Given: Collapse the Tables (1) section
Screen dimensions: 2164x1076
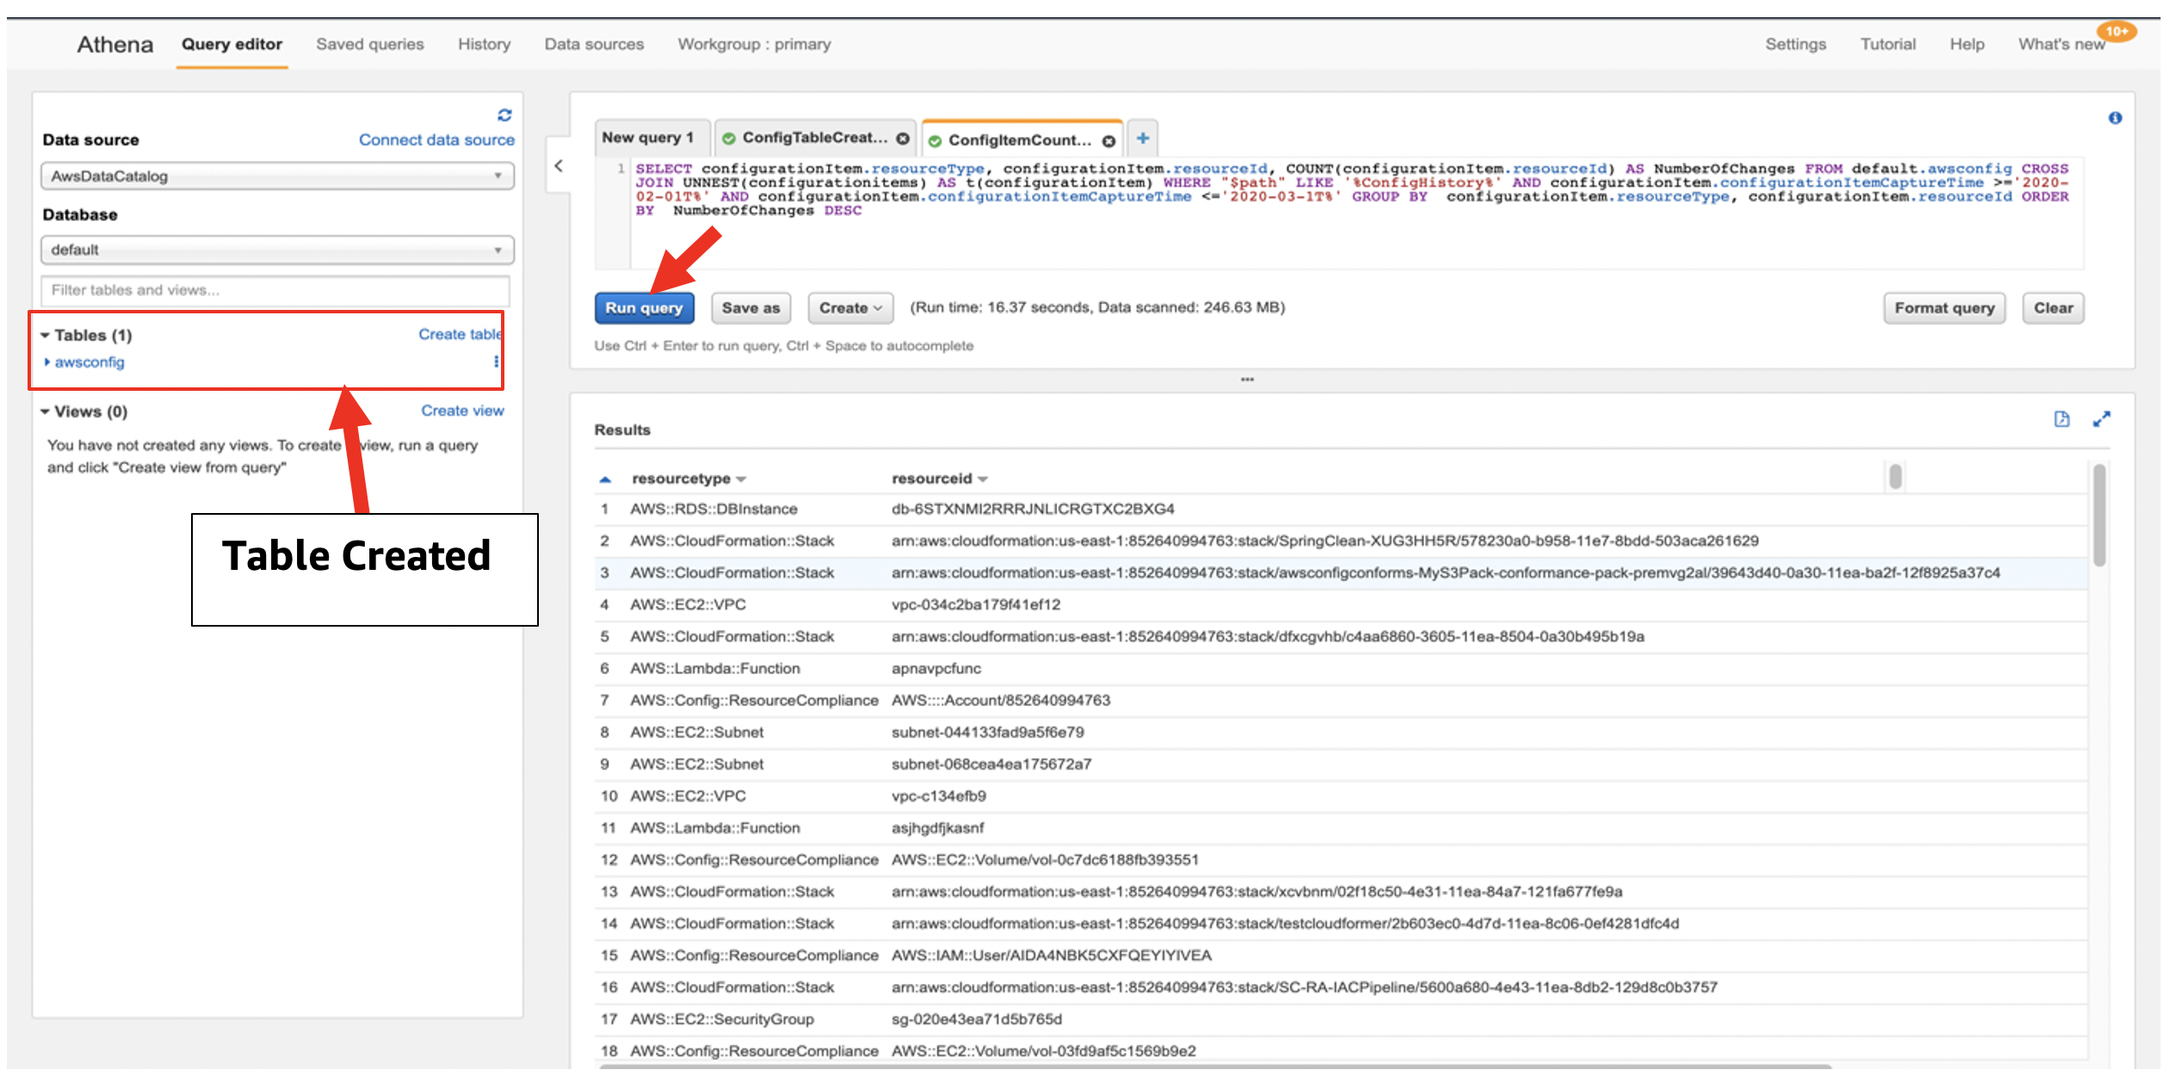Looking at the screenshot, I should tap(46, 336).
